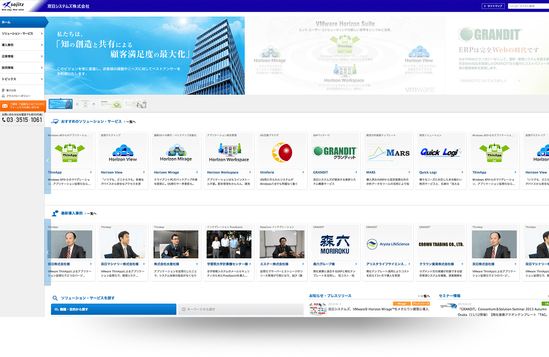The width and height of the screenshot is (549, 357).
Task: Expand arrow next to 導入事例
Action: 42,45
